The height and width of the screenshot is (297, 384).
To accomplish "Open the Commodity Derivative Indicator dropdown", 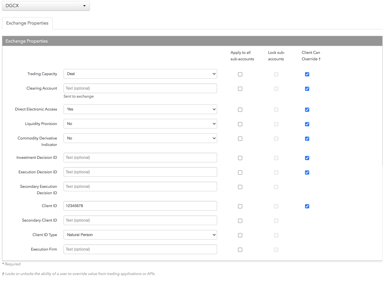I will click(x=140, y=138).
